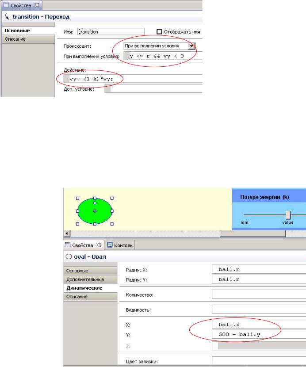The image size is (306, 367).
Task: Click the oval's rotation handle near its top
Action: [95, 203]
